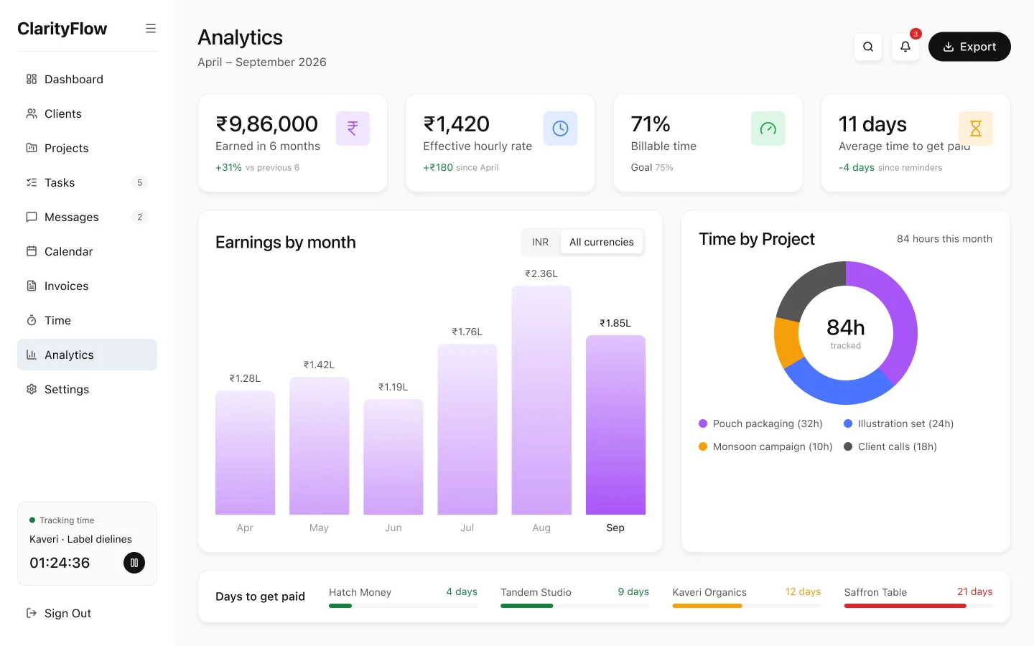Click the ₹9,86,000 earned amount

266,124
